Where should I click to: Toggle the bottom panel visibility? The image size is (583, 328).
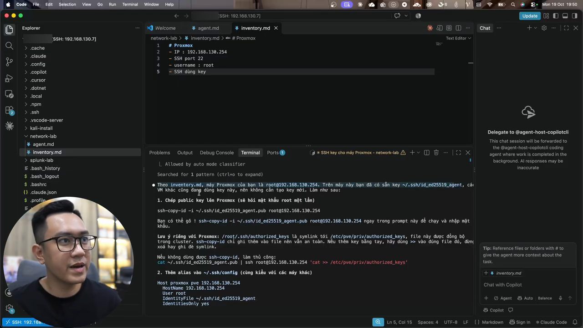pyautogui.click(x=565, y=16)
